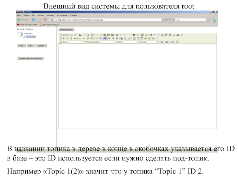Click the Create help zip archieve button
Image resolution: width=238 pixels, height=178 pixels.
click(x=31, y=58)
